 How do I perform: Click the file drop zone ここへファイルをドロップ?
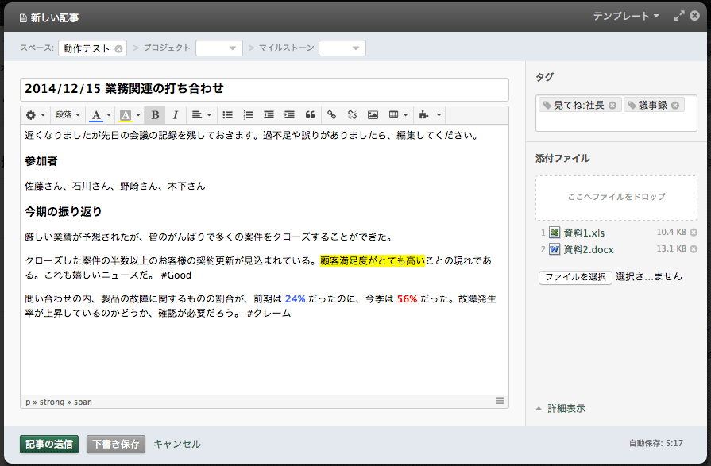(616, 197)
